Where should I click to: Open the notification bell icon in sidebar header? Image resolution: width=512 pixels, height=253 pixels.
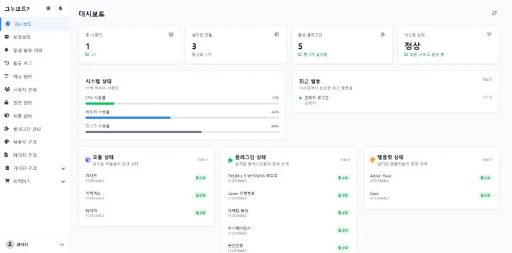(60, 8)
